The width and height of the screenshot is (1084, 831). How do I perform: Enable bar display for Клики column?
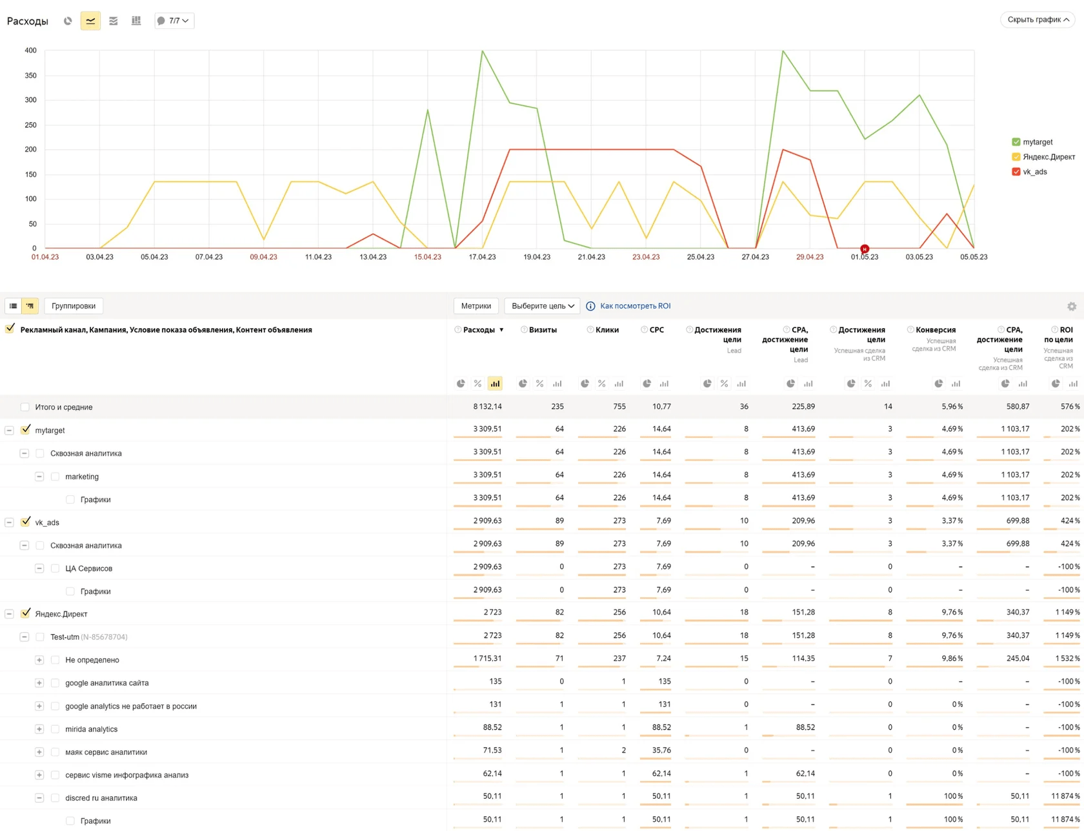click(619, 384)
